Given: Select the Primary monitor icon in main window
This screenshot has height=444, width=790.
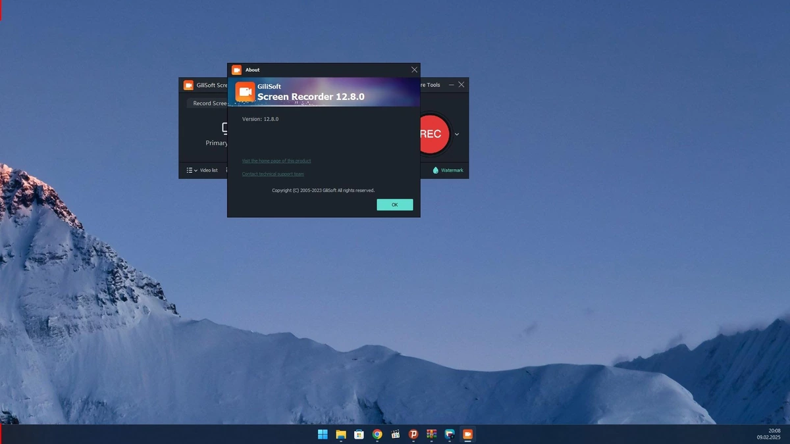Looking at the screenshot, I should click(x=224, y=128).
